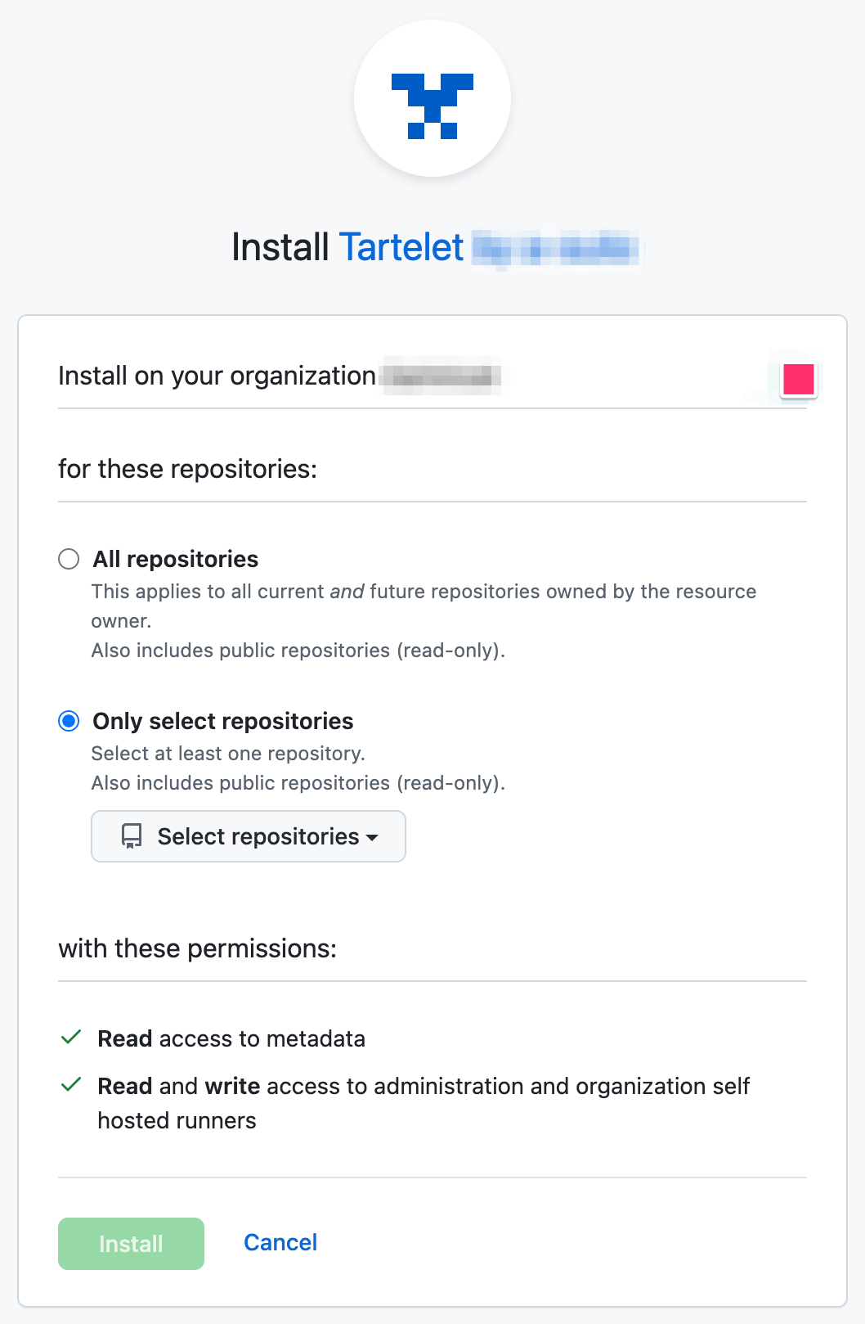This screenshot has height=1324, width=865.
Task: Select the Only select repositories option
Action: click(x=69, y=721)
